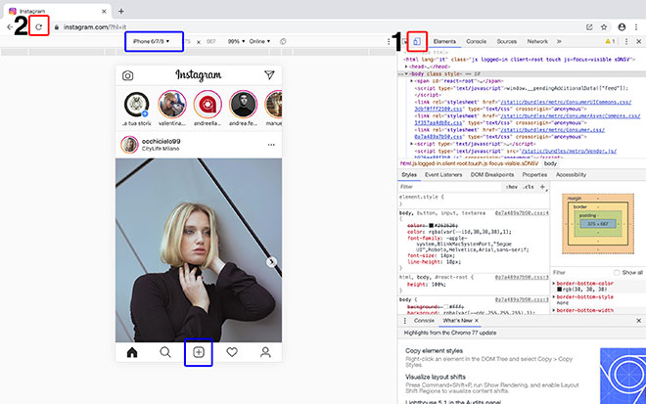646x404 pixels.
Task: Tap the search magnifier in bottom navigation
Action: click(165, 352)
